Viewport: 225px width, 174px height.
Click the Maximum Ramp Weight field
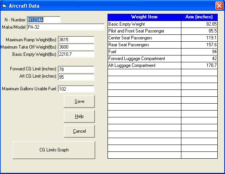[76, 40]
